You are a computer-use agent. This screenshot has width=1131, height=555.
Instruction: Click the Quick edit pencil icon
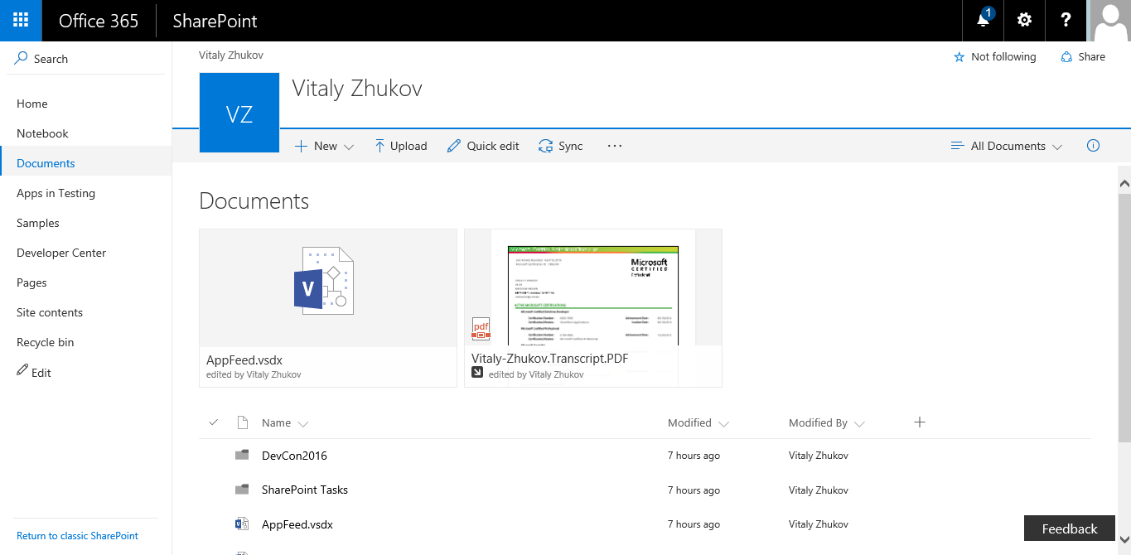coord(453,146)
